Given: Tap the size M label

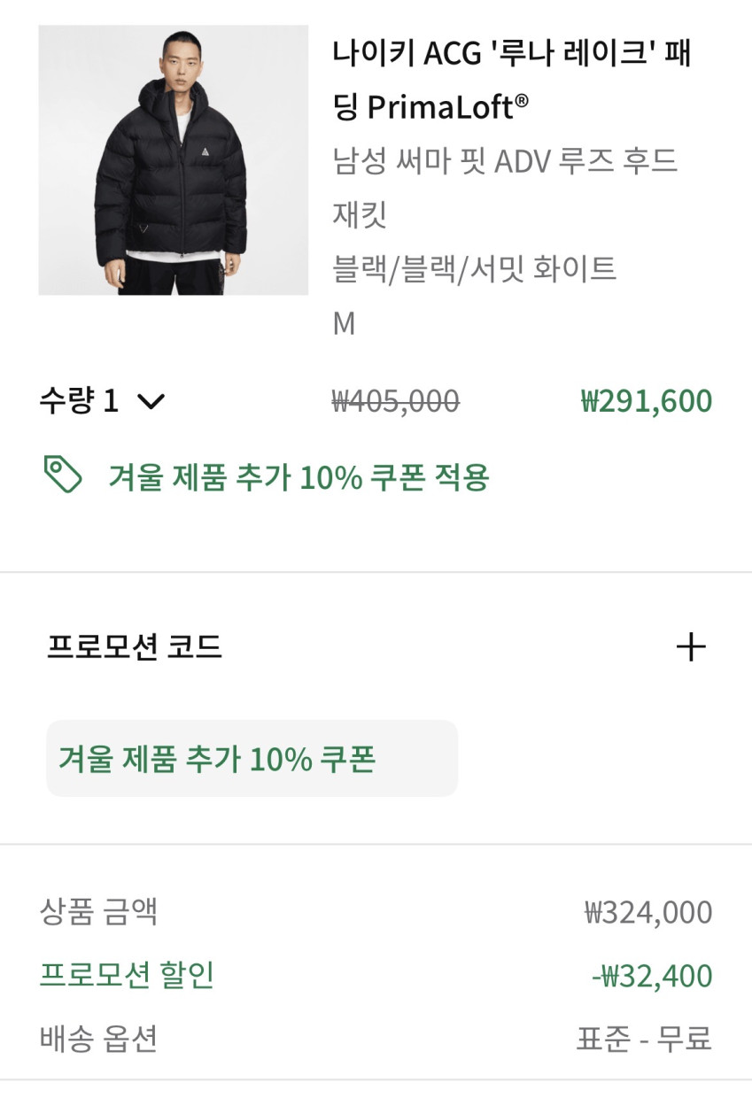Looking at the screenshot, I should coord(344,324).
